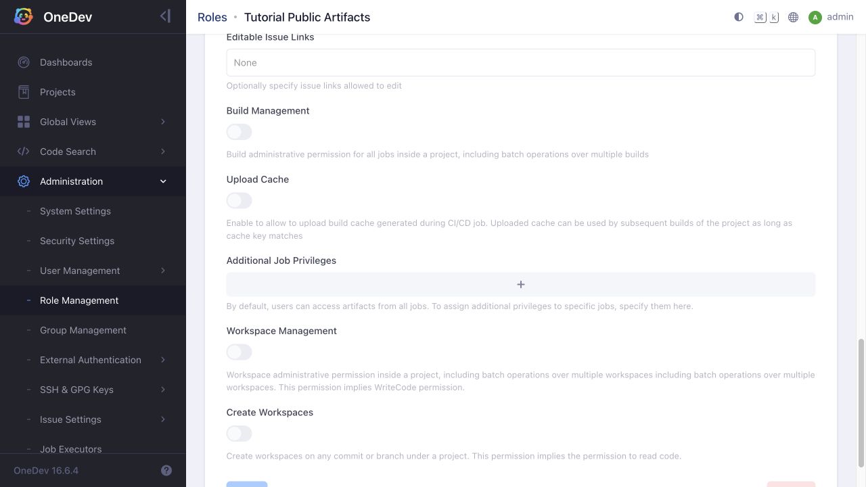Screen dimensions: 866x487
Task: Open the help question mark icon
Action: (166, 470)
